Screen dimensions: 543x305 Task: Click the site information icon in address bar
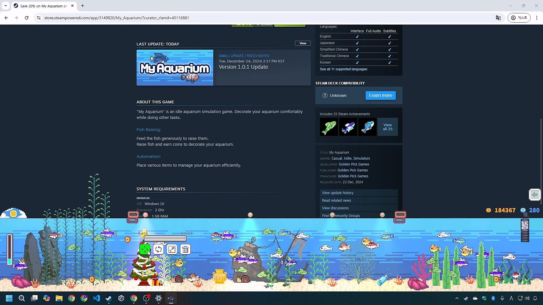39,18
